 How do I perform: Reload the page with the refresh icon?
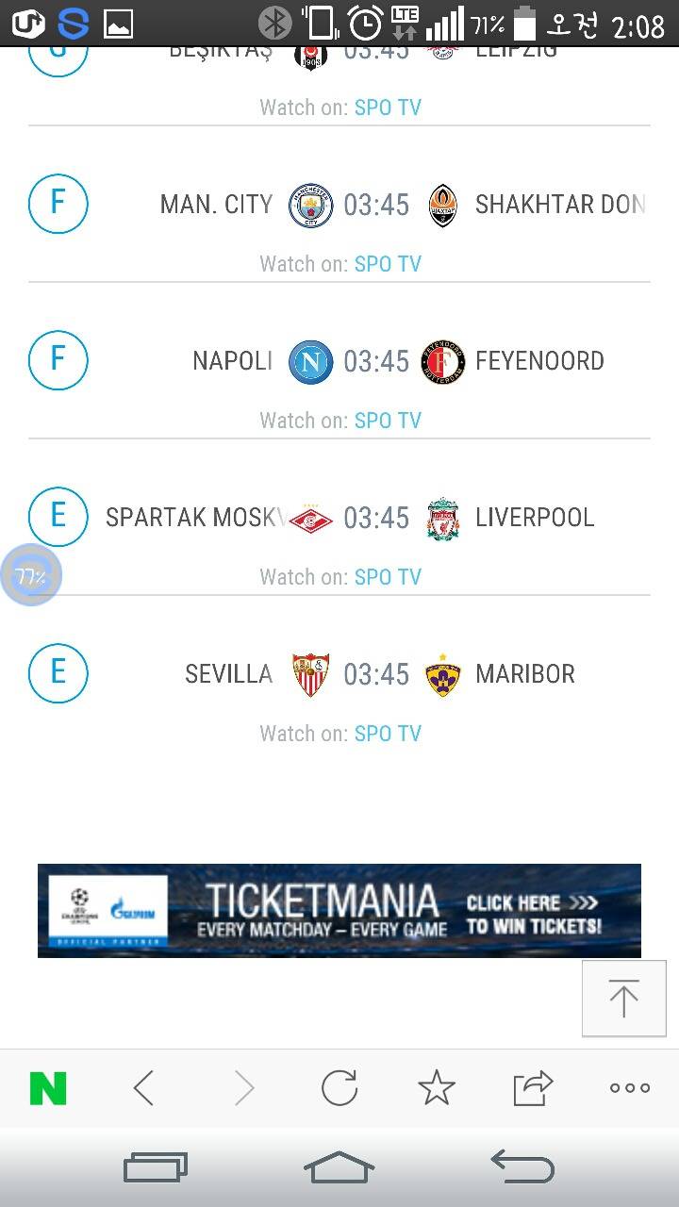[x=339, y=1089]
